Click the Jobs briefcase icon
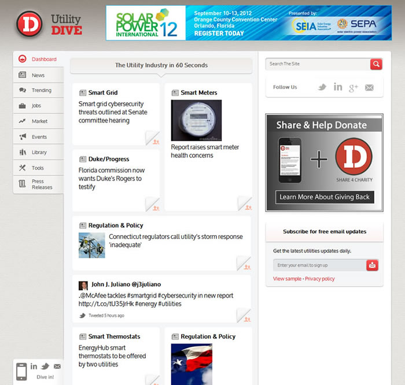405x385 pixels. point(22,106)
